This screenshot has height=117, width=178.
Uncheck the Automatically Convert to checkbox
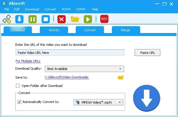[19, 102]
